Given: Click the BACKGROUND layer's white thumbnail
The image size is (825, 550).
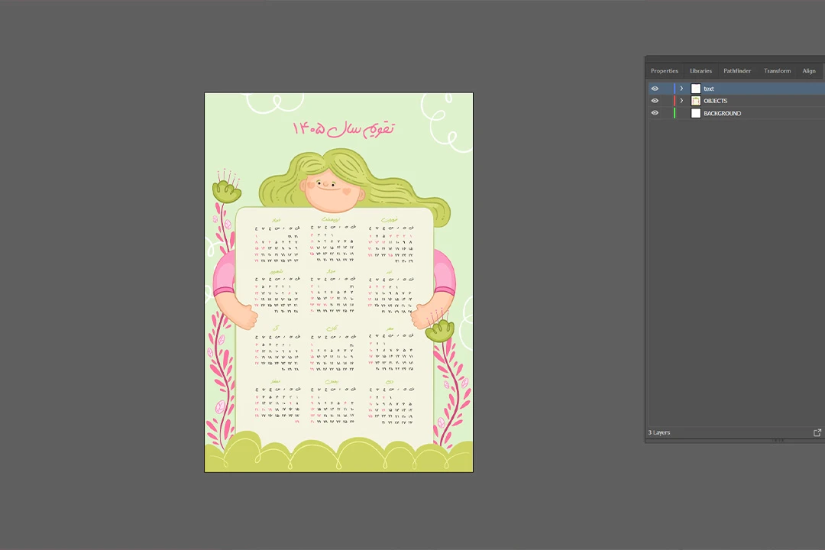Looking at the screenshot, I should [x=696, y=113].
